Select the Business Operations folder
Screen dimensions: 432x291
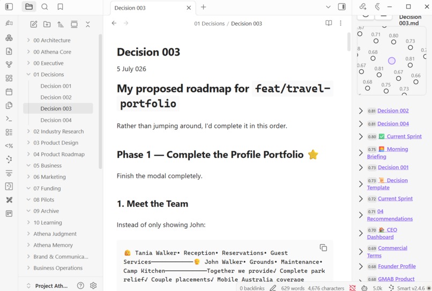click(x=58, y=267)
